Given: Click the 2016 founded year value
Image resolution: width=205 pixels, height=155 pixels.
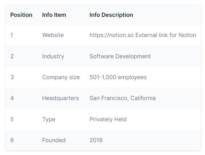Looking at the screenshot, I should [96, 140].
